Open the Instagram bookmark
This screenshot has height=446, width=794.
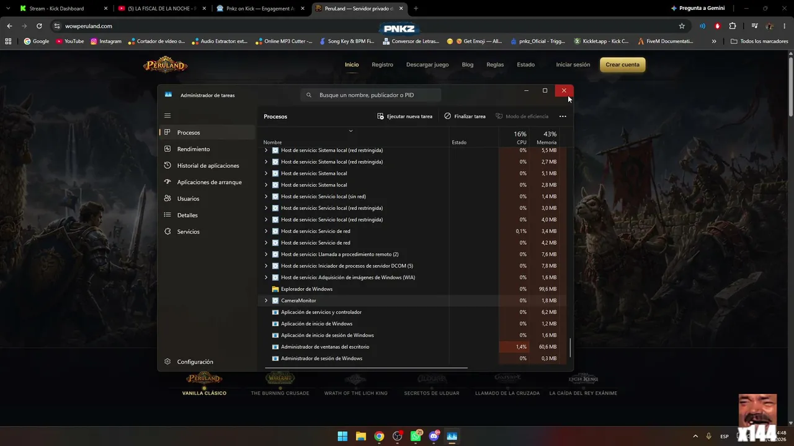point(106,42)
